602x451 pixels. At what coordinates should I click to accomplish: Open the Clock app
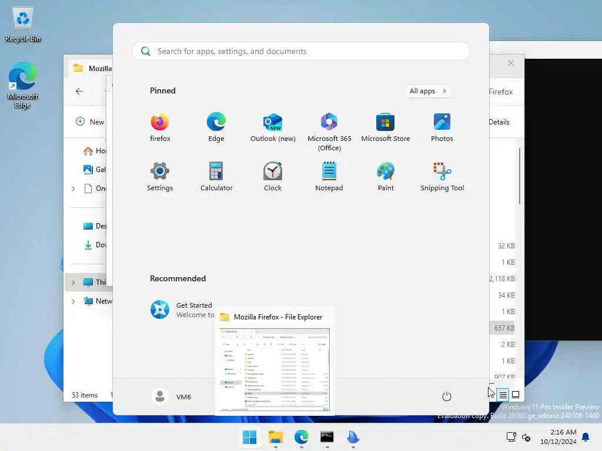tap(273, 177)
